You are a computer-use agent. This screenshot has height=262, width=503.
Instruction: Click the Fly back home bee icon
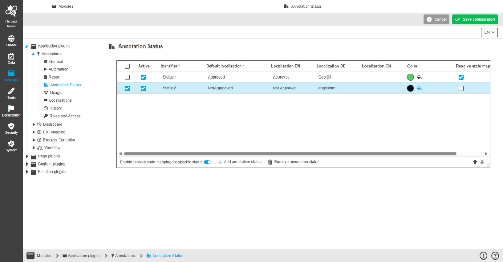tap(11, 11)
